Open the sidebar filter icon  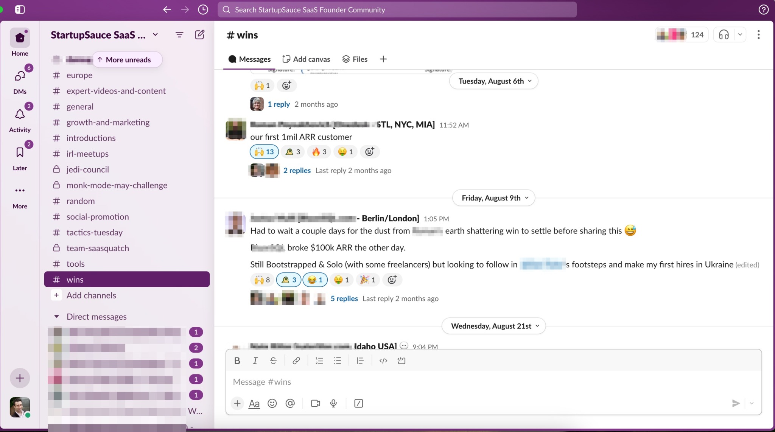click(179, 35)
